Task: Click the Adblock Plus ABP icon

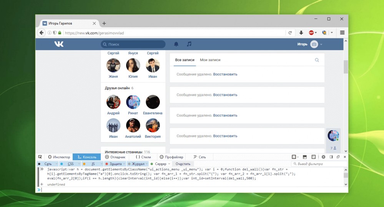Action: pos(311,33)
